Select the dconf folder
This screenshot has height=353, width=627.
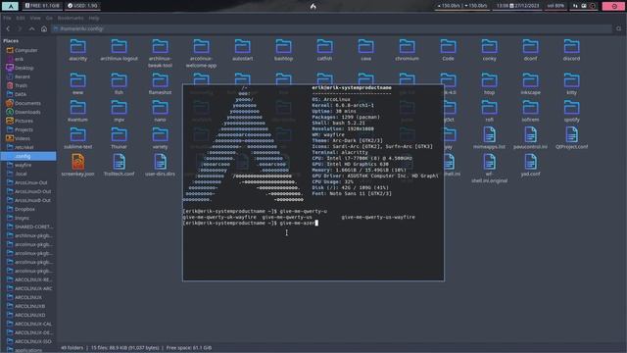531,50
